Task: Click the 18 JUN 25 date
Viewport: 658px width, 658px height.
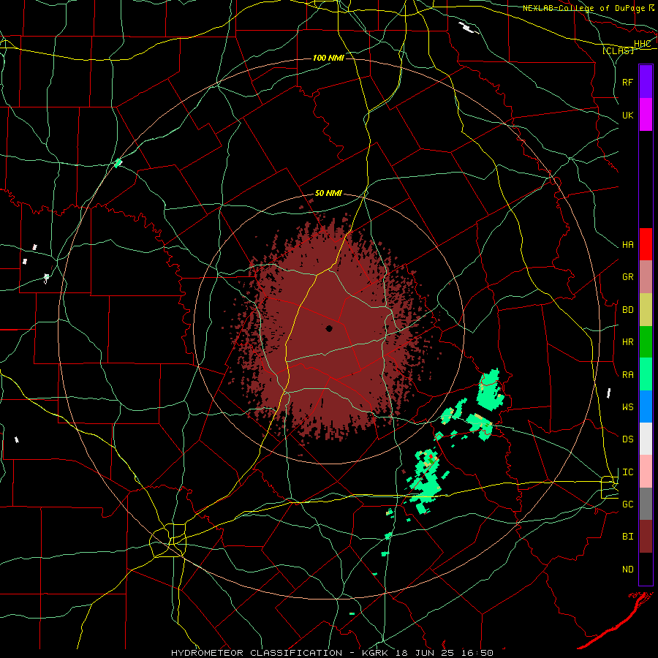Action: click(427, 653)
